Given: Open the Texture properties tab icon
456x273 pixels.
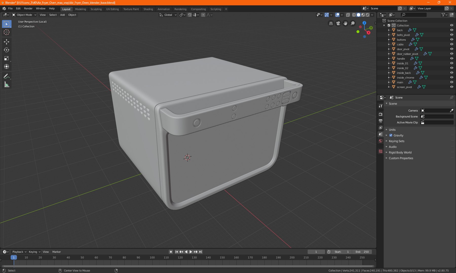Looking at the screenshot, I should click(381, 151).
